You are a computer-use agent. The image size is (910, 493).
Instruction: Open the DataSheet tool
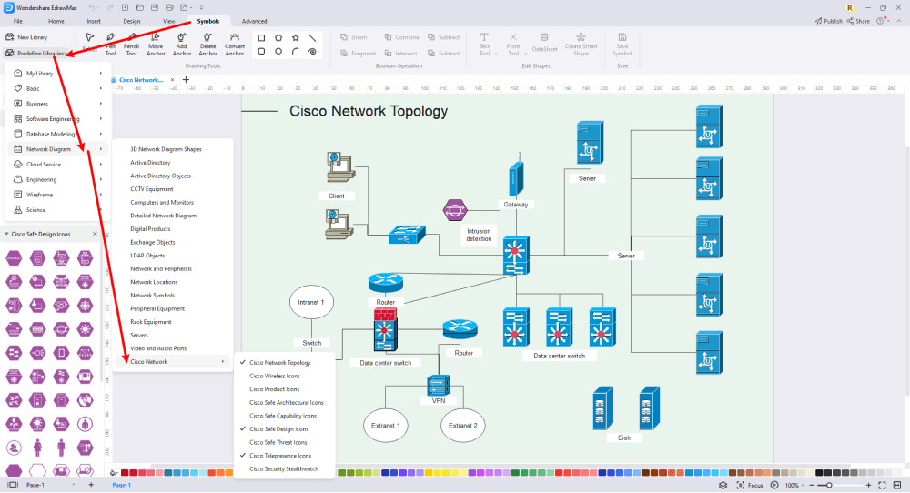tap(544, 44)
